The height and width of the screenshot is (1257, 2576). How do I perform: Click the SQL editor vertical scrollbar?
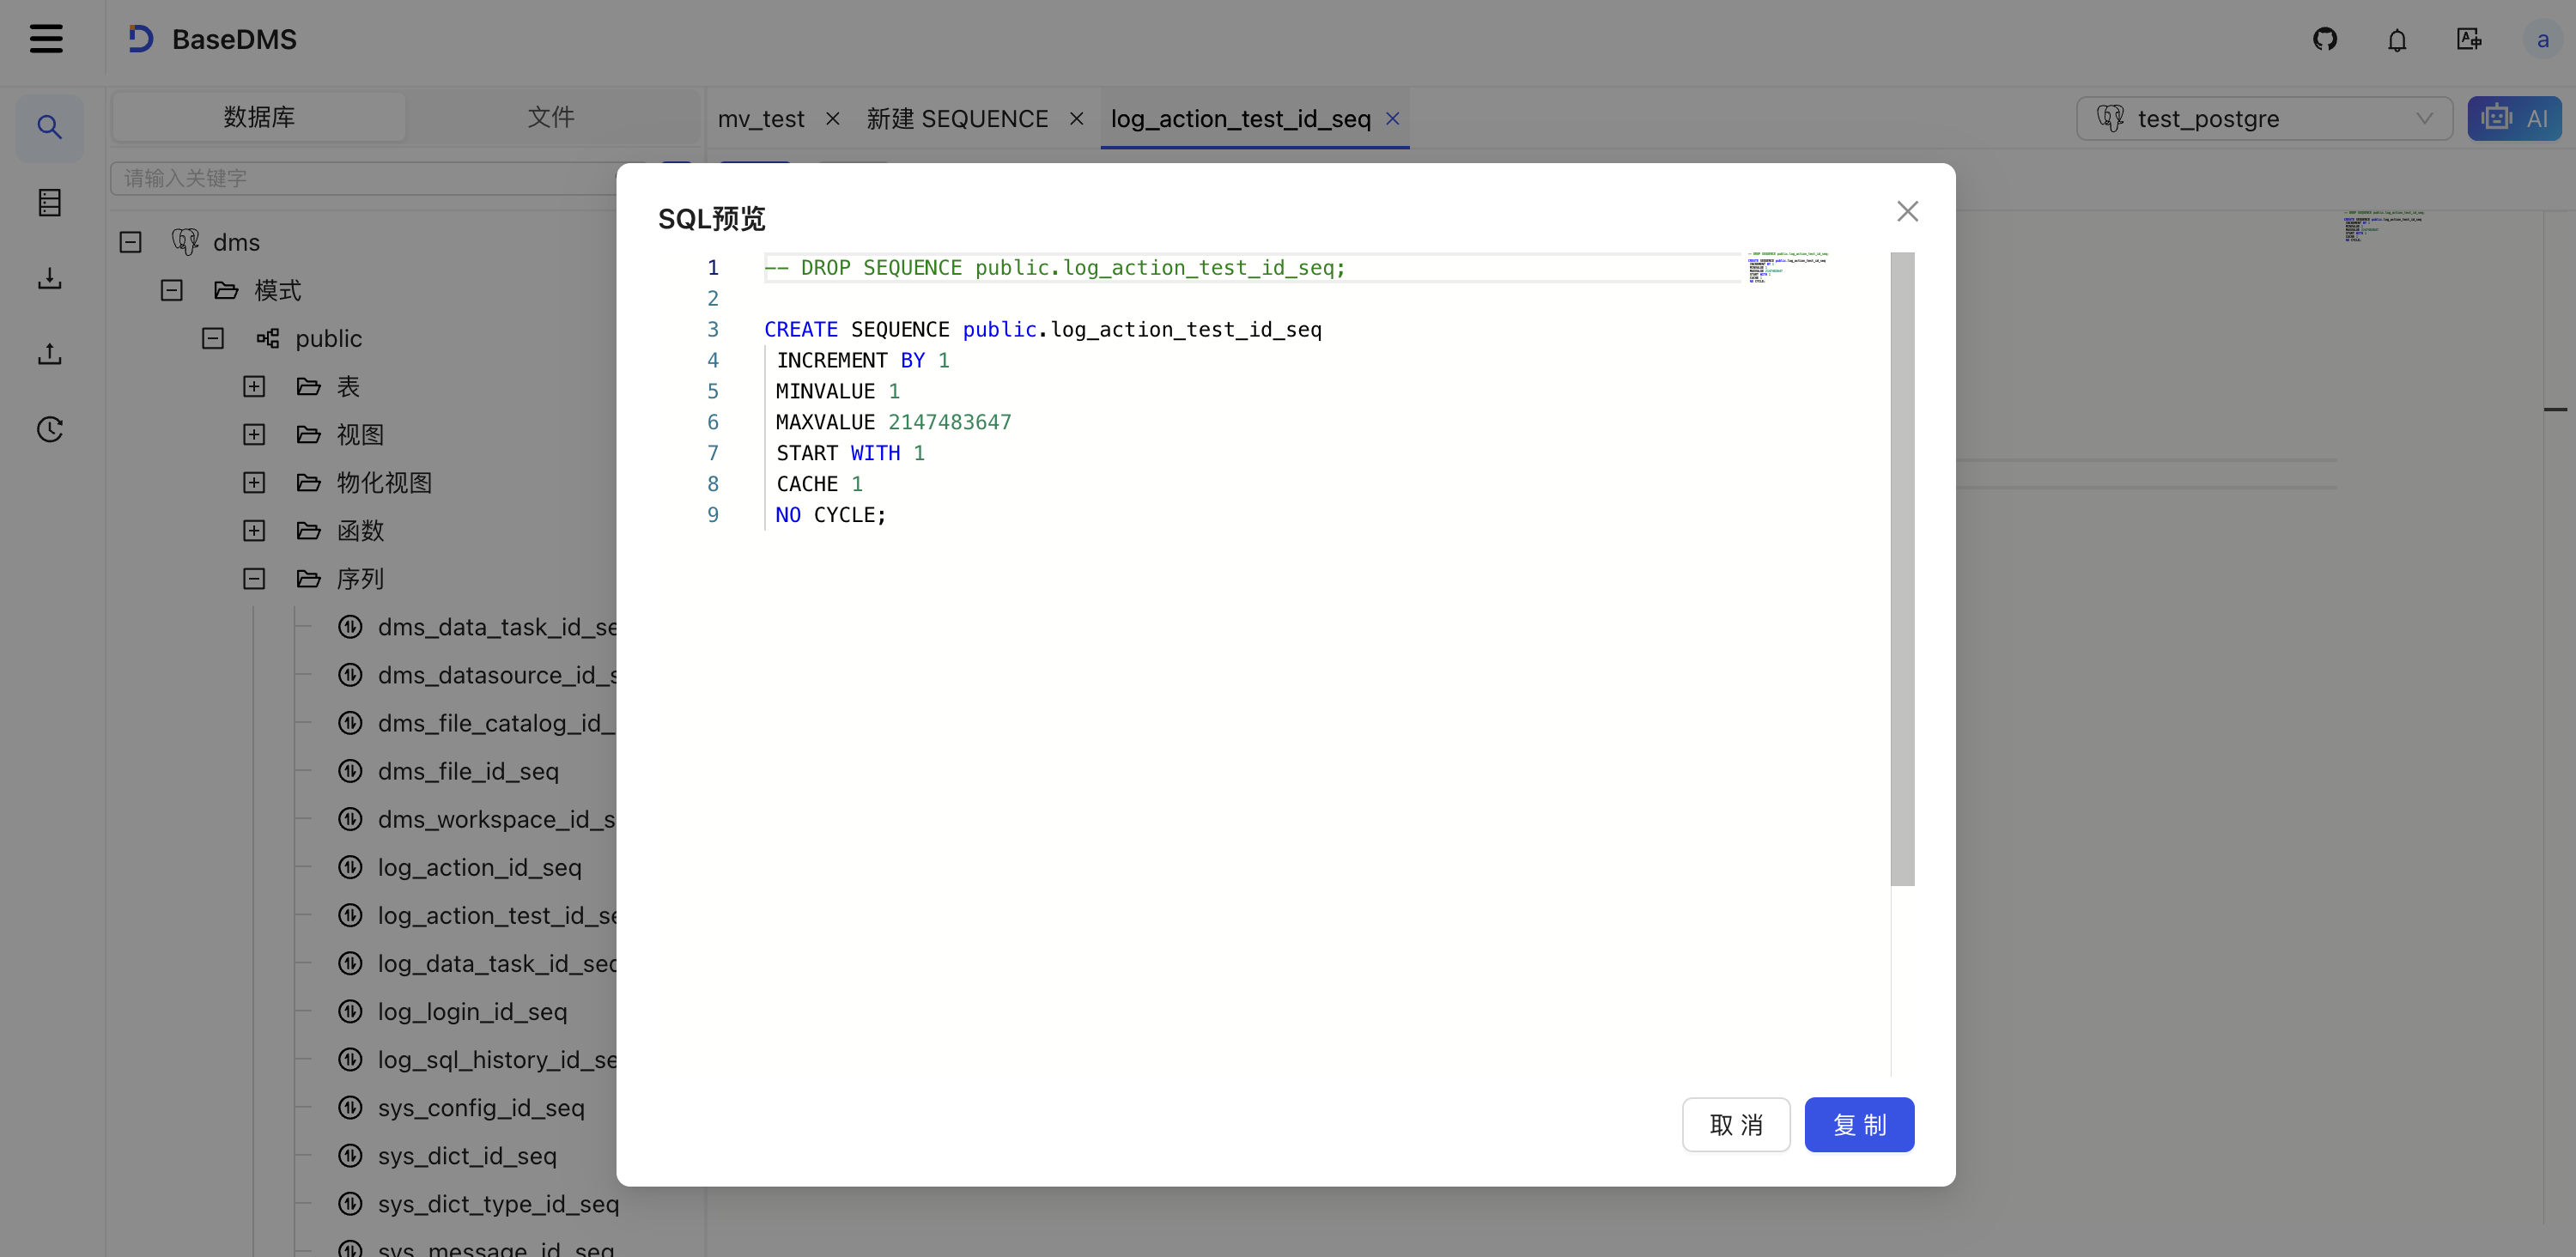[1902, 569]
